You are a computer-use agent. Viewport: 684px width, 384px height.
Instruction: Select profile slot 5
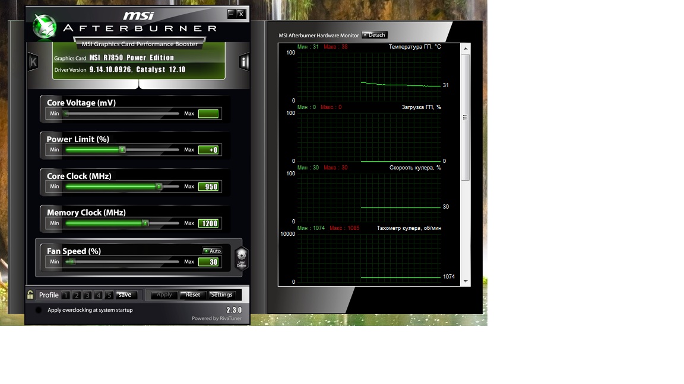tap(109, 295)
